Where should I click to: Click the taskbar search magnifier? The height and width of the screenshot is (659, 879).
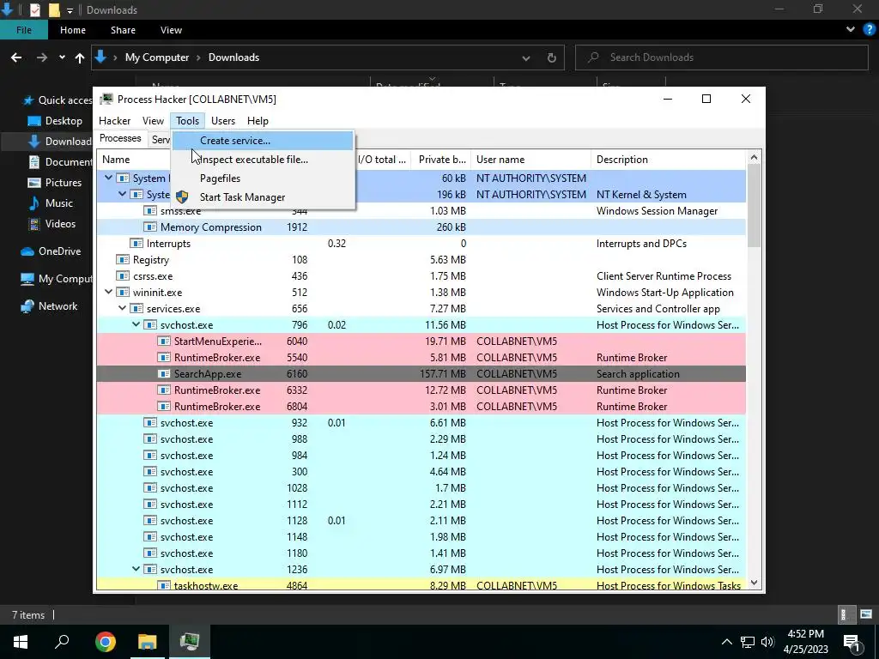click(62, 642)
